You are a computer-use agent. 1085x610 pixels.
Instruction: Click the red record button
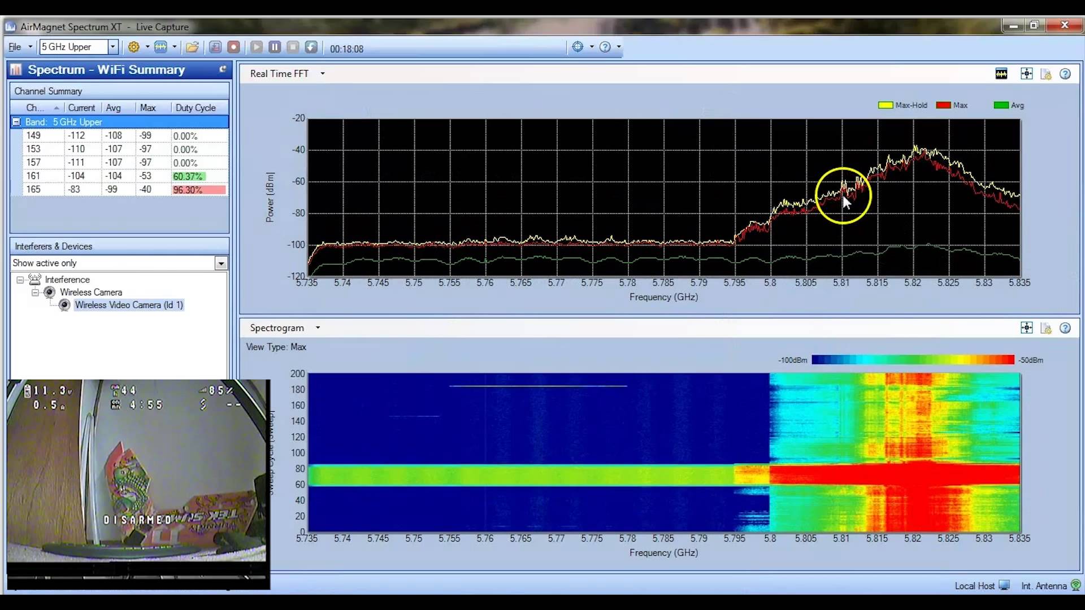point(233,47)
